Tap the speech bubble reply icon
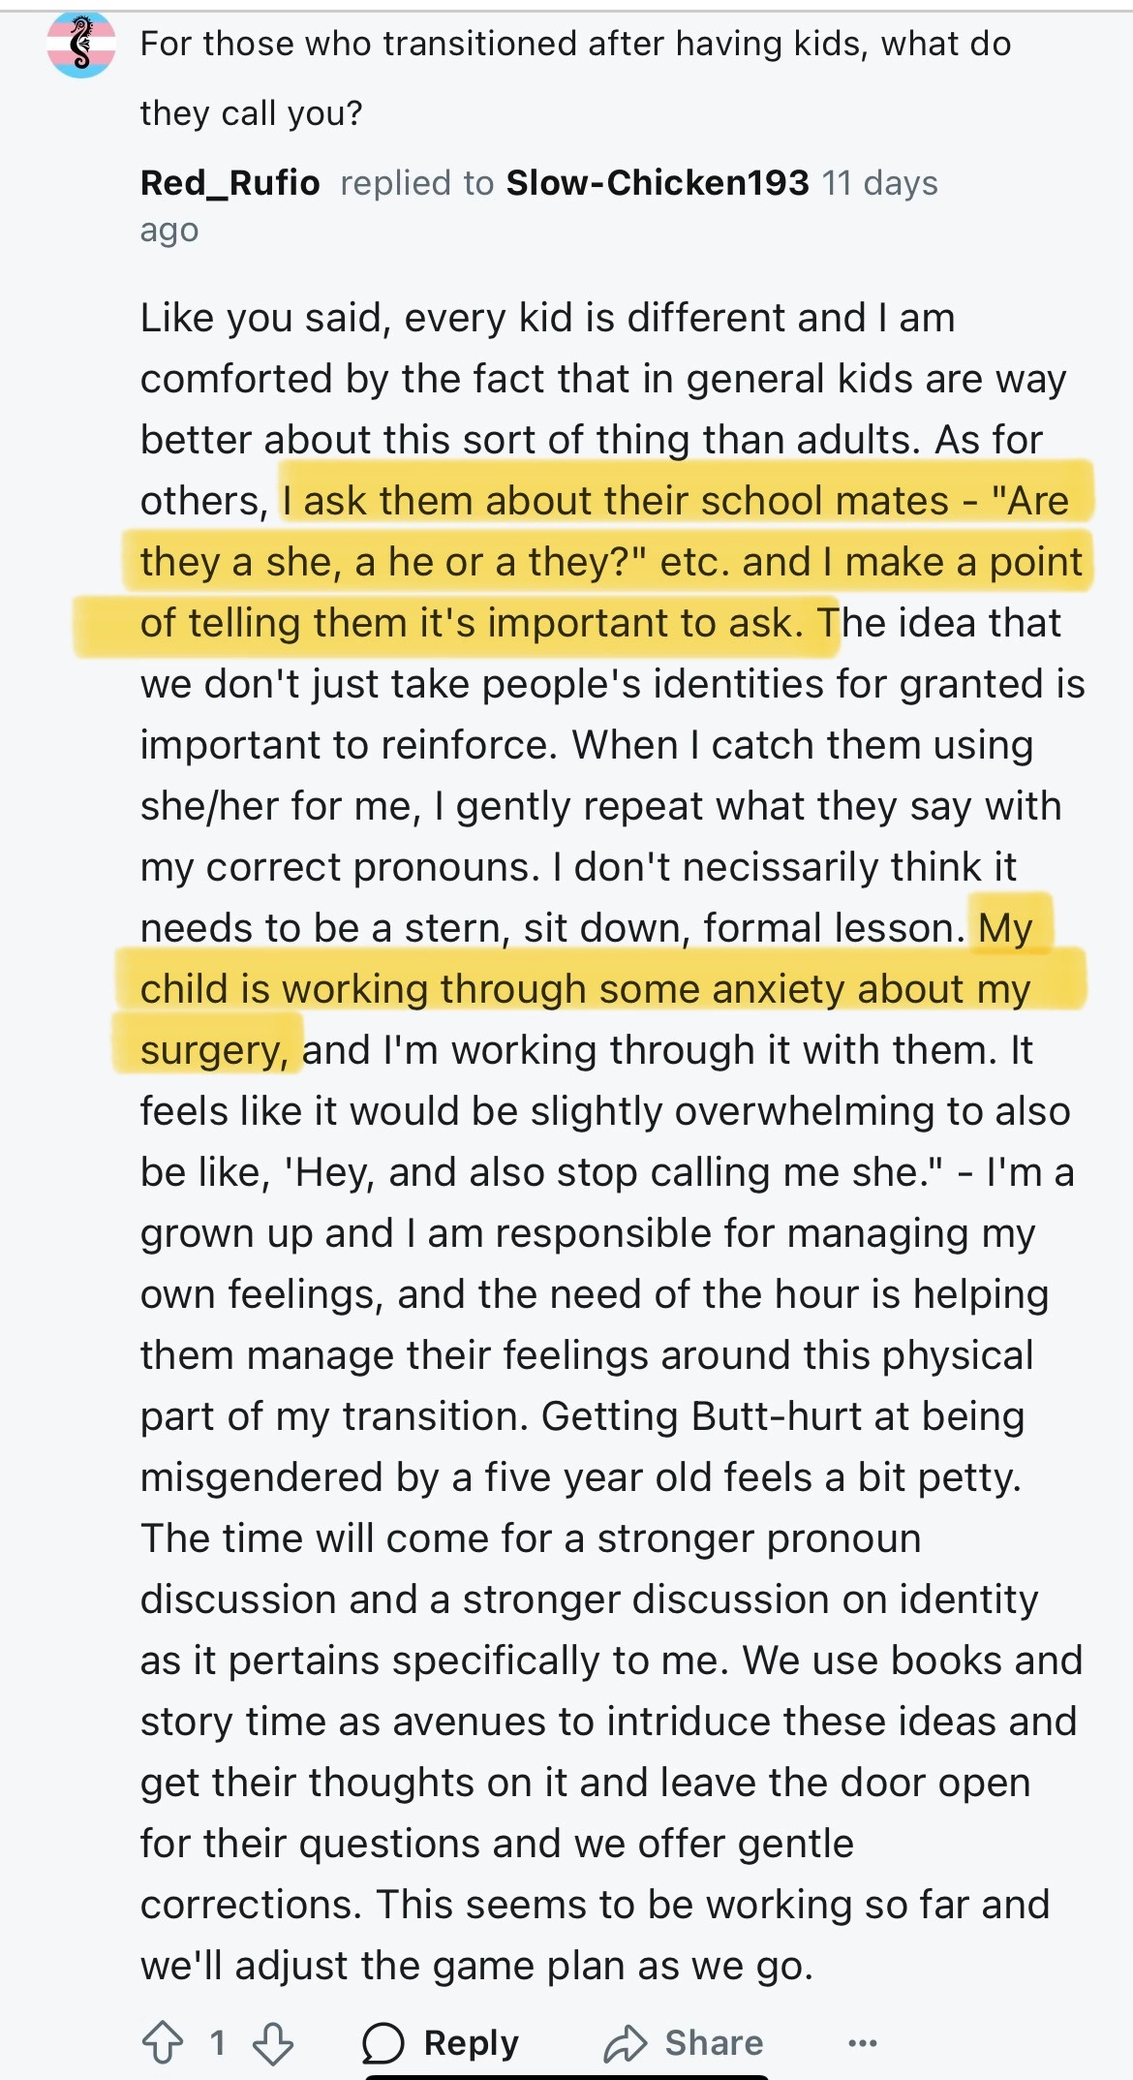1133x2080 pixels. coord(383,2043)
